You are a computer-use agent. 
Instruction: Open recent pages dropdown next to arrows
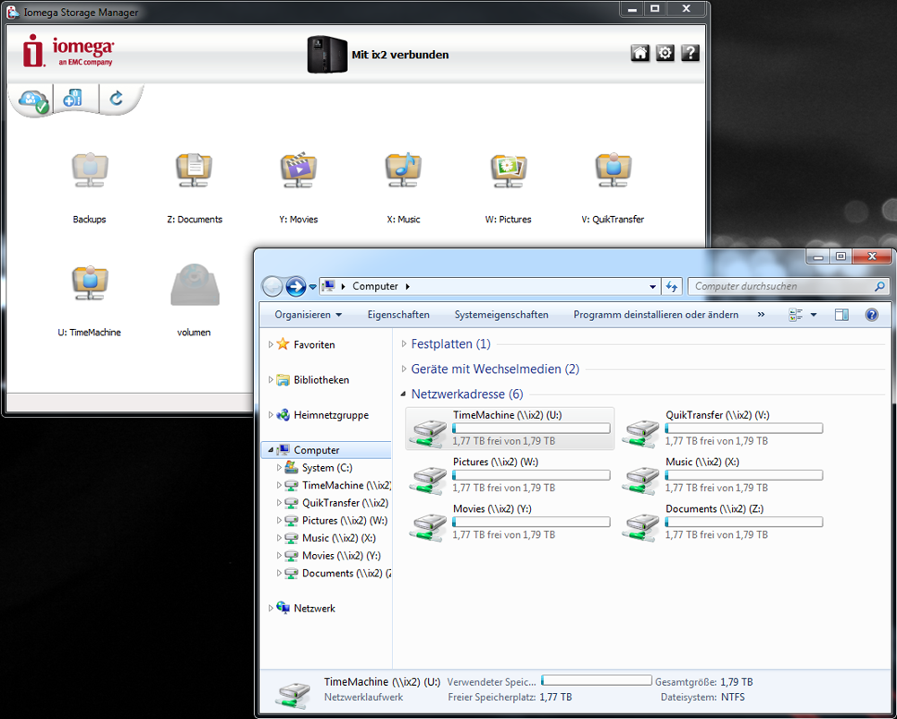click(312, 287)
